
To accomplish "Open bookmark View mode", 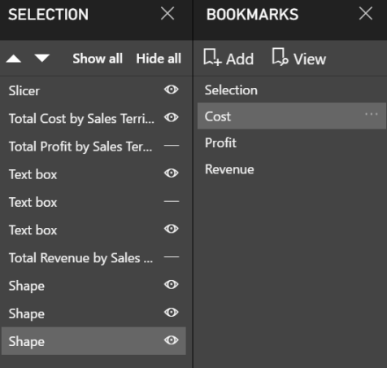I will pyautogui.click(x=299, y=58).
